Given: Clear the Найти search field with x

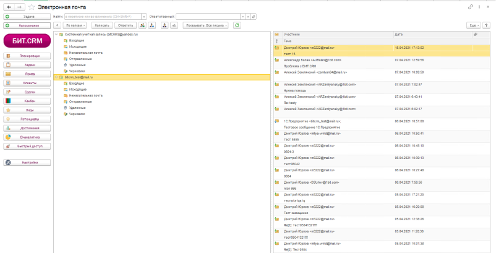Looking at the screenshot, I should coord(144,17).
